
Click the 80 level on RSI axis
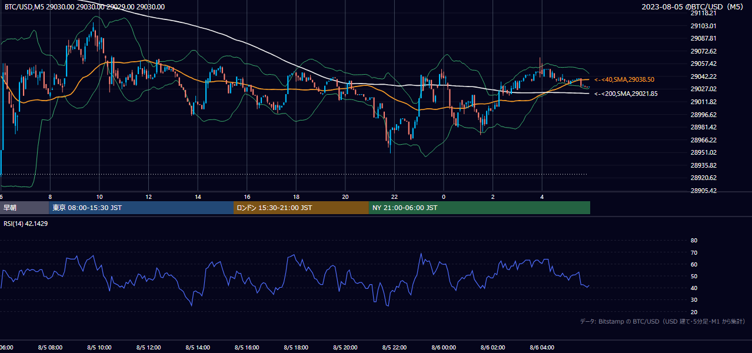[x=694, y=241]
